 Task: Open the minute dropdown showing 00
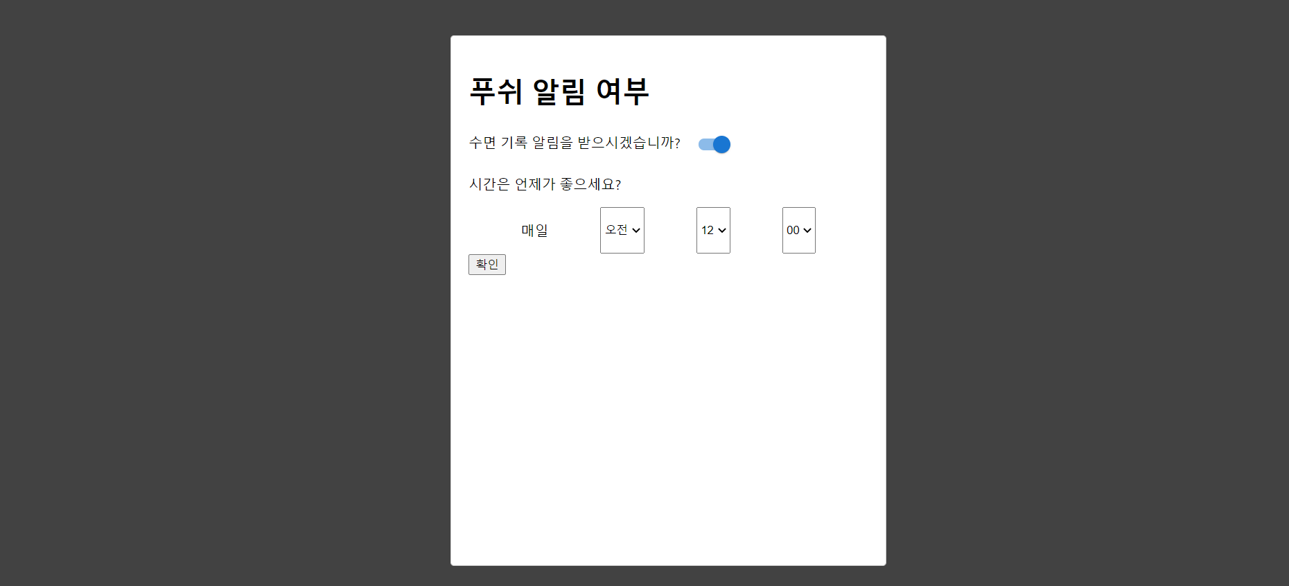coord(799,230)
